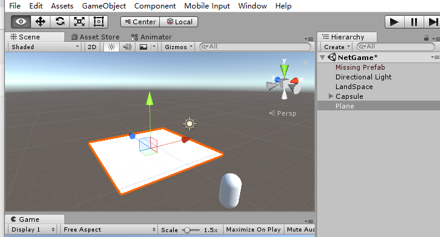The width and height of the screenshot is (440, 237).
Task: Toggle scene lighting sun icon
Action: point(111,47)
